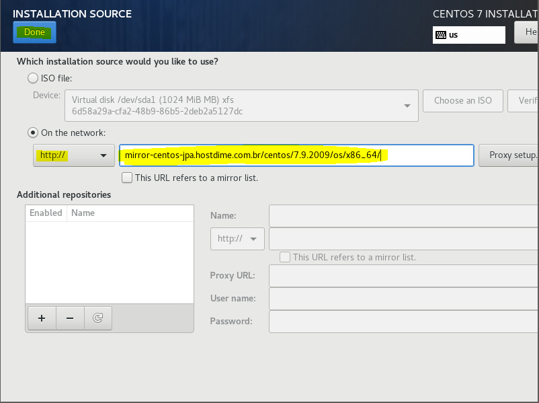Screen dimensions: 539x403
Task: Select the ISO file radio option
Action: (33, 78)
